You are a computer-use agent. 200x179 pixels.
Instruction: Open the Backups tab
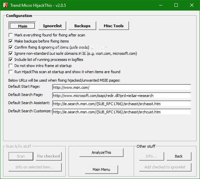(82, 26)
